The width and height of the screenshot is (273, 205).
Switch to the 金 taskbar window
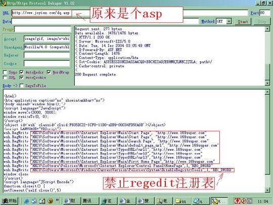click(127, 201)
